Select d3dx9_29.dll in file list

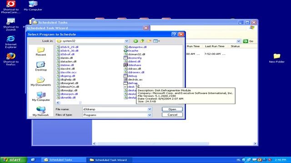[68, 47]
